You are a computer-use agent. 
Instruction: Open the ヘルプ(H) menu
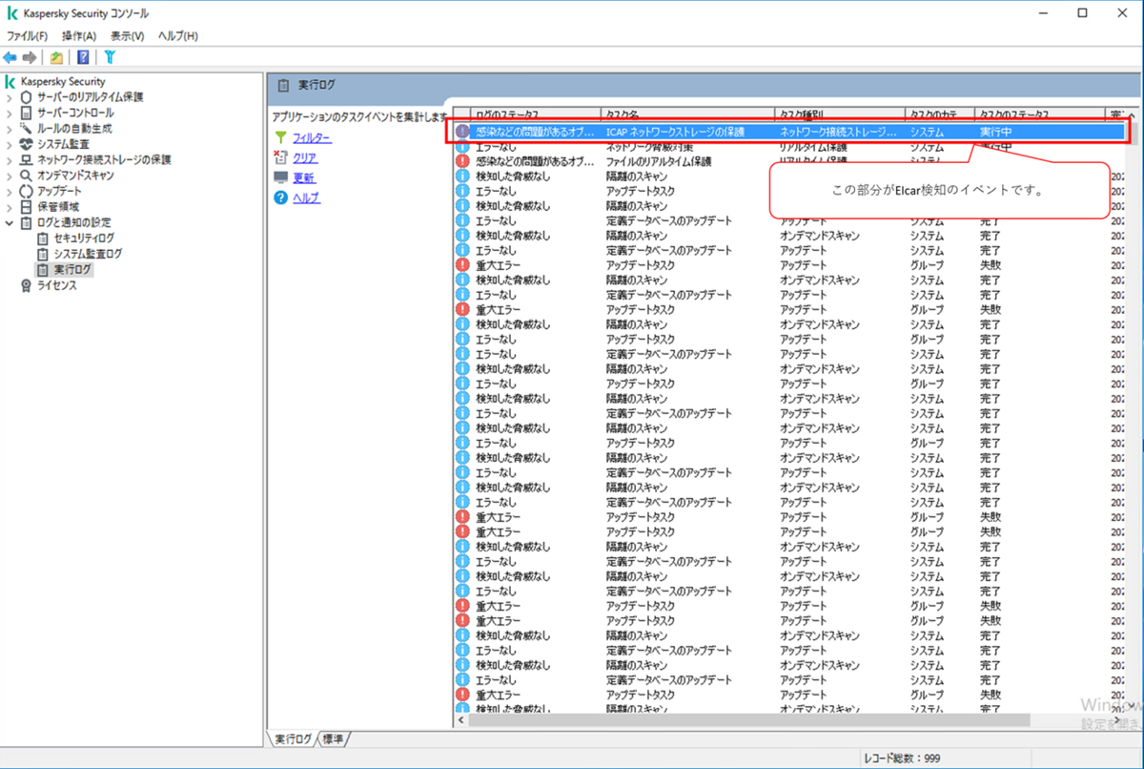(177, 35)
